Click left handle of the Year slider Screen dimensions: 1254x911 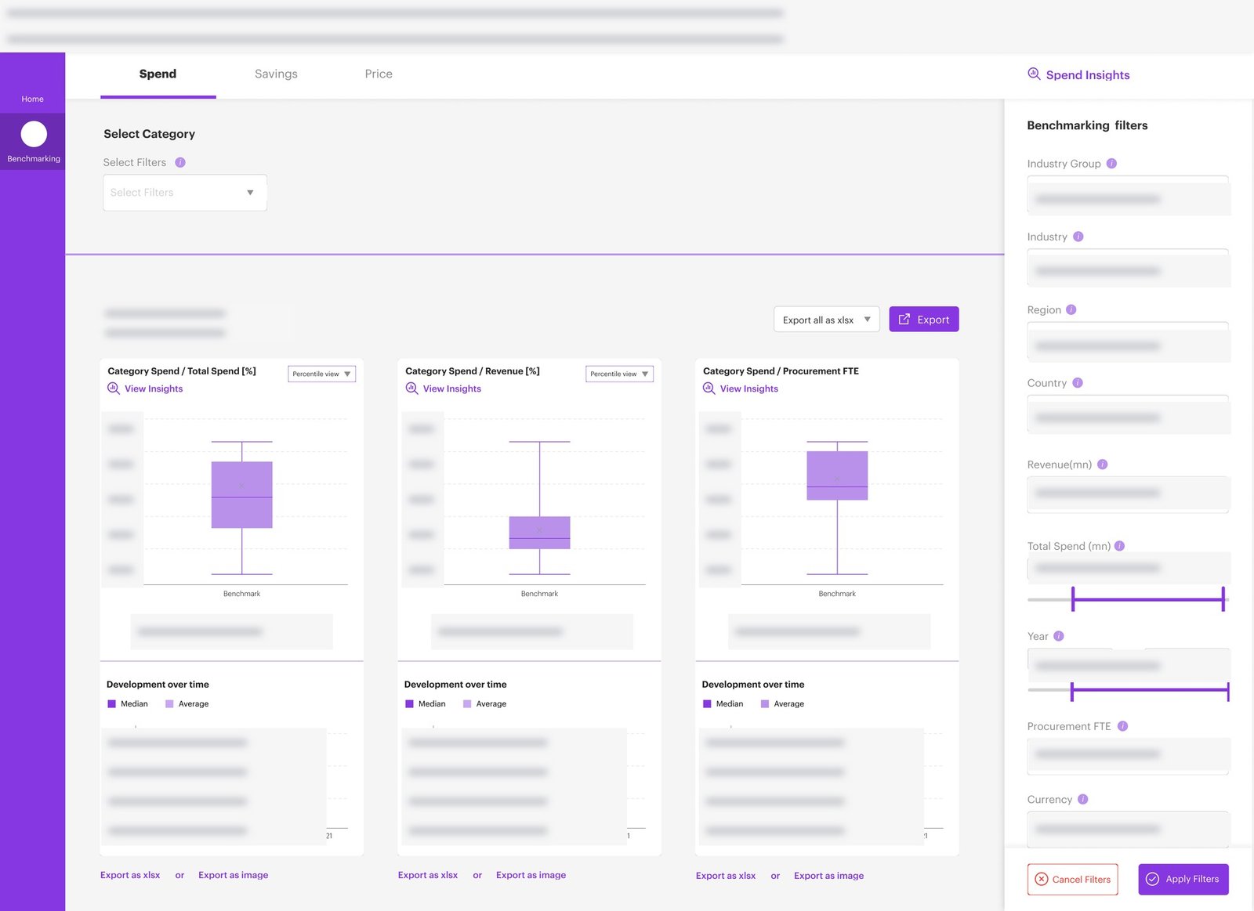click(1071, 691)
